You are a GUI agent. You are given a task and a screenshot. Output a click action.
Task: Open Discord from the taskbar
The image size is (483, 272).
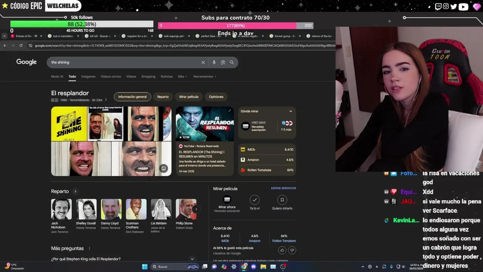click(x=254, y=267)
